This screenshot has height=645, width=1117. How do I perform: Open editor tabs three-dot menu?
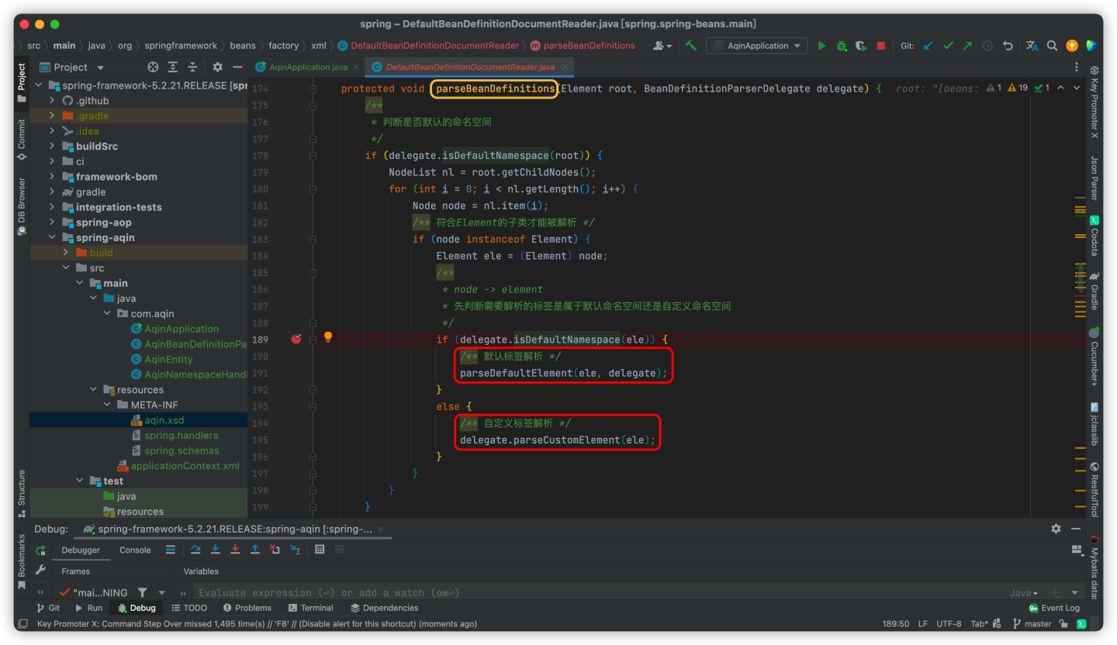(1077, 67)
